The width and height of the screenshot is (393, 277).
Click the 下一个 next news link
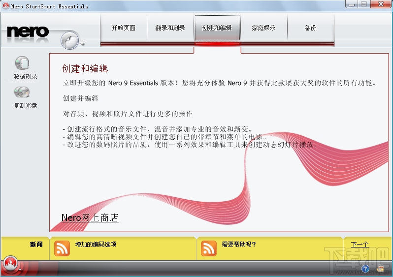360,245
